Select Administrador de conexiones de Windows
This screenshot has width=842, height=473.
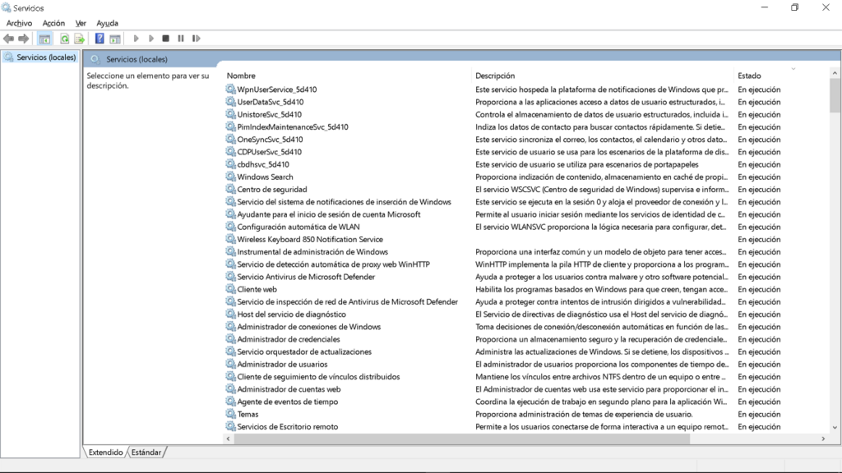click(309, 327)
